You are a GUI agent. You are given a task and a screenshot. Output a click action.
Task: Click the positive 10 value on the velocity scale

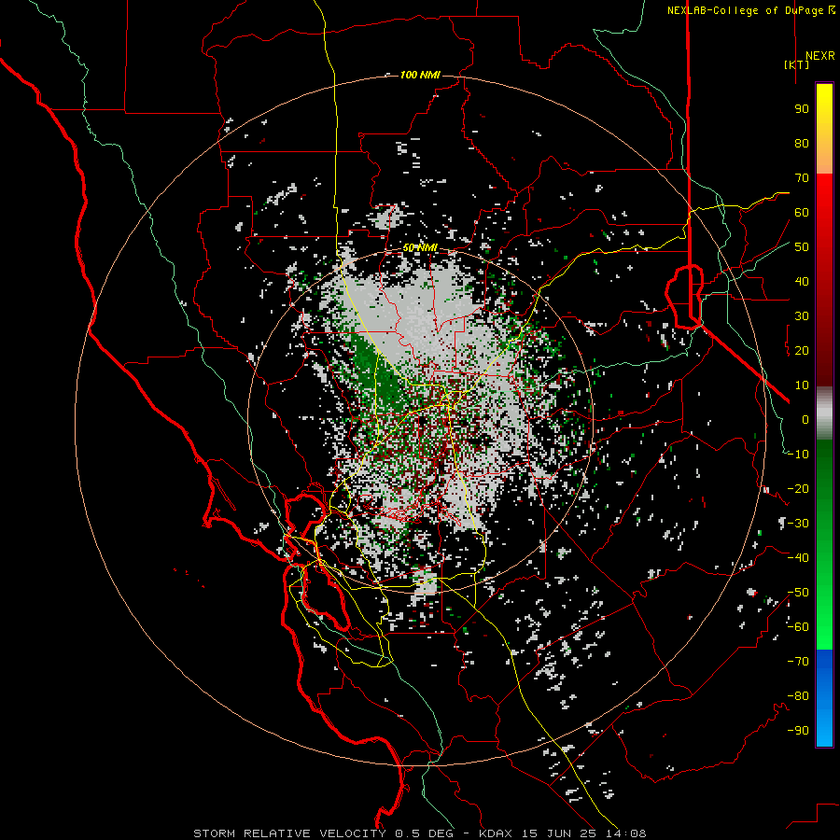(802, 385)
